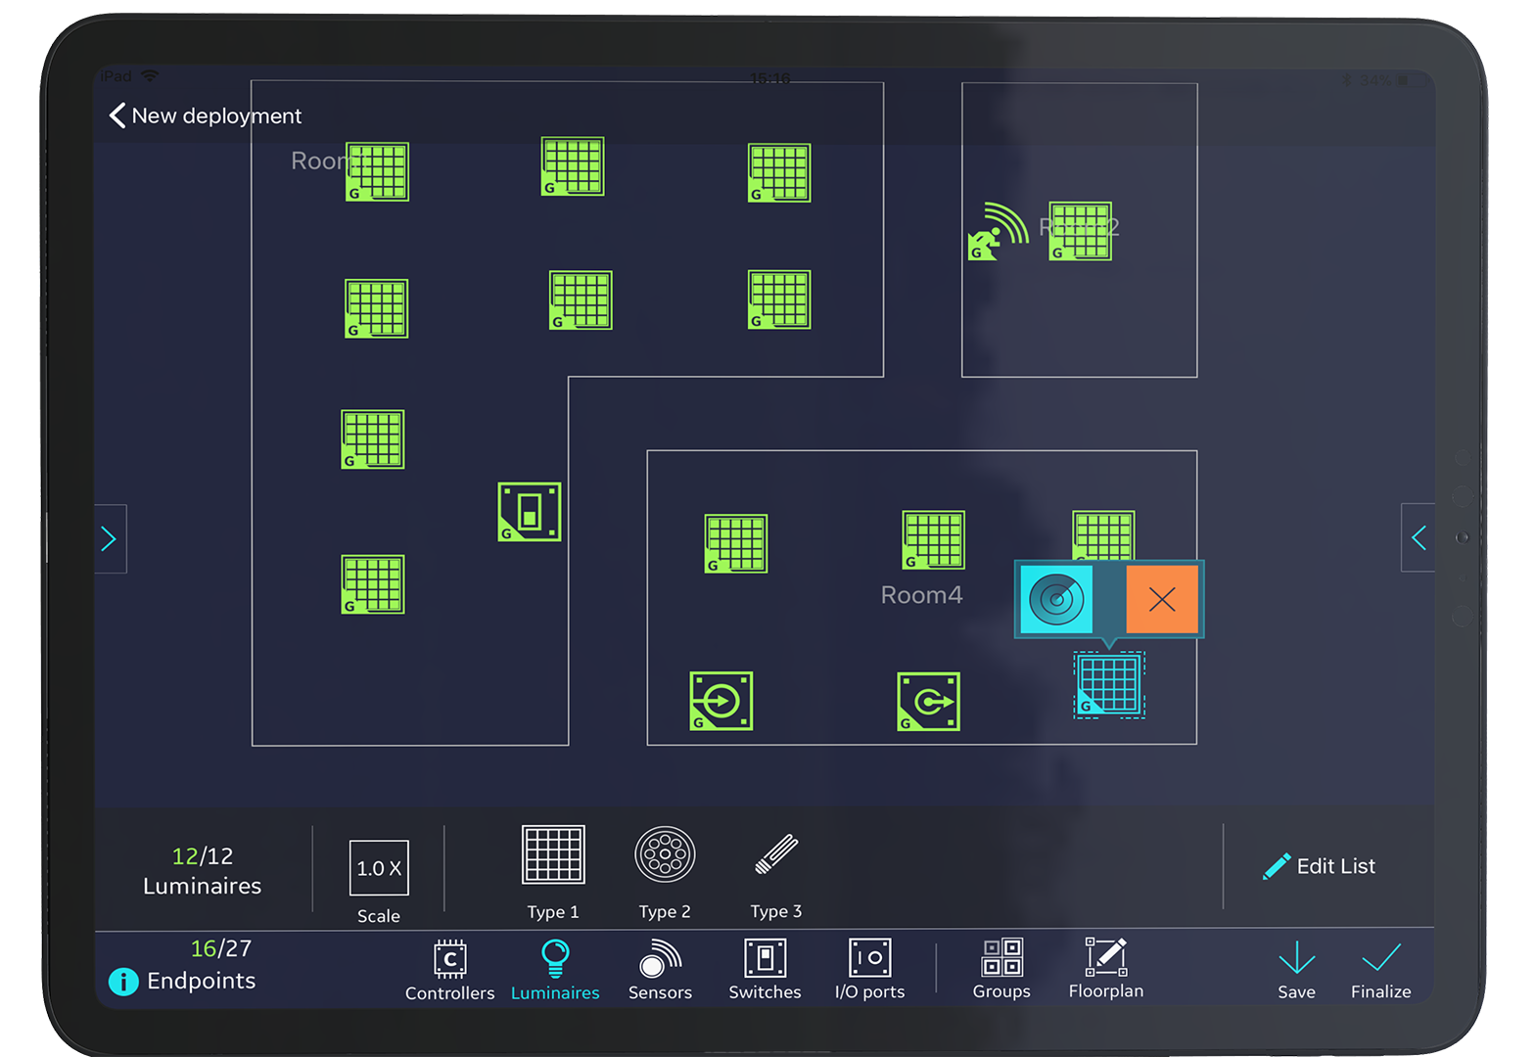Screen dimensions: 1535x1057
Task: Select the wall switch icon in Room 1
Action: tap(530, 512)
